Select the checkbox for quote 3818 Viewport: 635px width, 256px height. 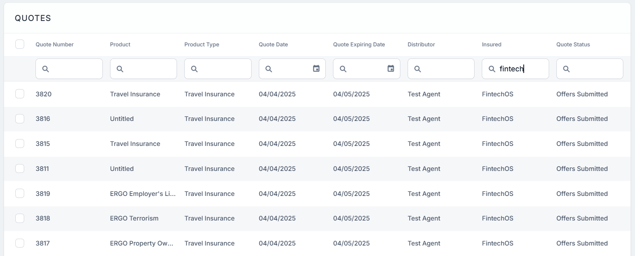tap(20, 218)
